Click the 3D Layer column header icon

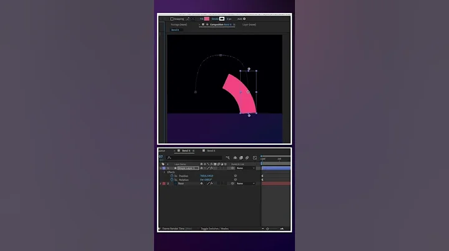(225, 164)
